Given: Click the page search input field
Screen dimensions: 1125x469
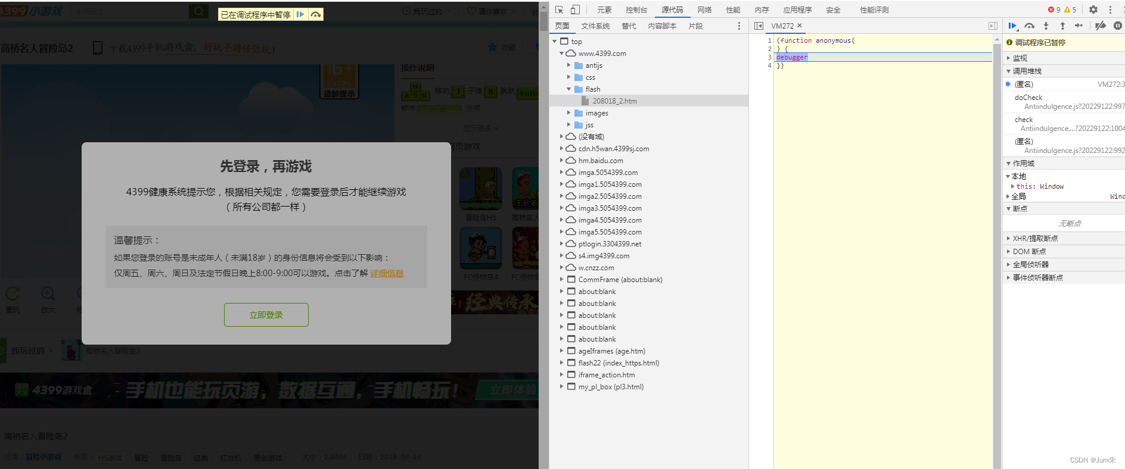Looking at the screenshot, I should pyautogui.click(x=129, y=11).
